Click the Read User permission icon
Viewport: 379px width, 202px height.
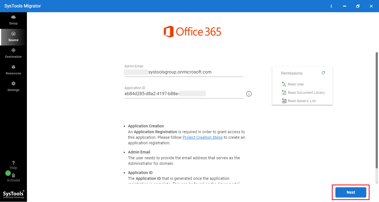(284, 84)
